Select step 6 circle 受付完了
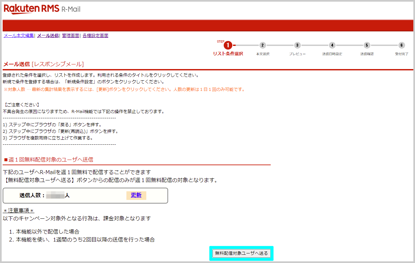Screen dimensions: 415x263 pyautogui.click(x=401, y=45)
